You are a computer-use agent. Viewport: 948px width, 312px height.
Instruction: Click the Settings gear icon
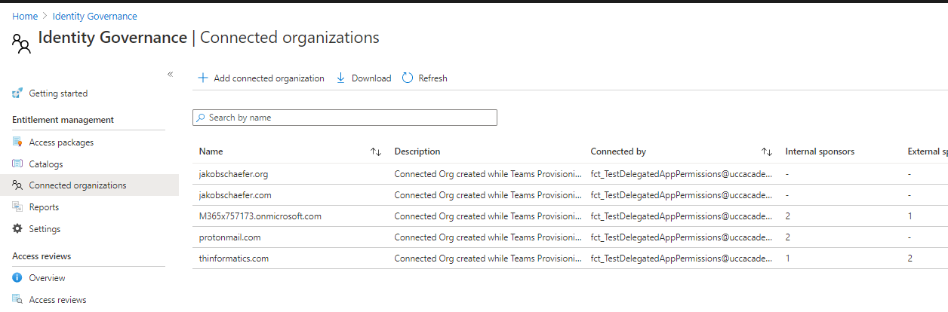click(17, 229)
